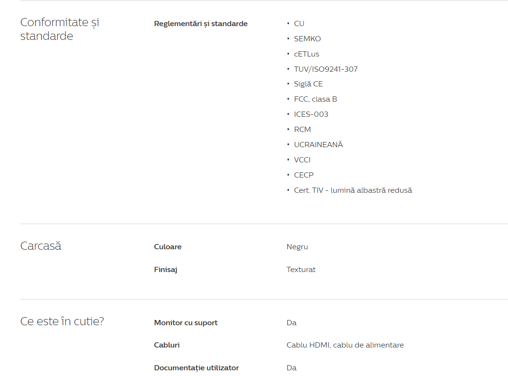Click the 'RCM' certification entry
508x376 pixels.
click(302, 130)
